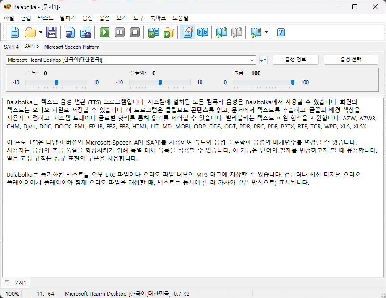The image size is (386, 298).
Task: Switch to the SAPI 4 tab
Action: click(x=11, y=47)
